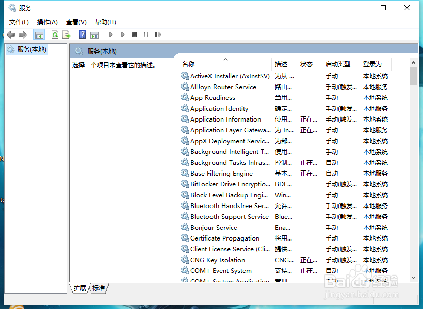Maximize the 服务 window

click(383, 8)
